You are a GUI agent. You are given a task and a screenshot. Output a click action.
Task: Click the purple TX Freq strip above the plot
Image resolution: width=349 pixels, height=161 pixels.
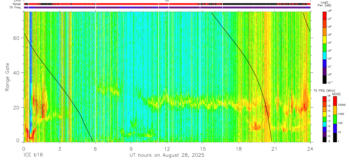167,7
